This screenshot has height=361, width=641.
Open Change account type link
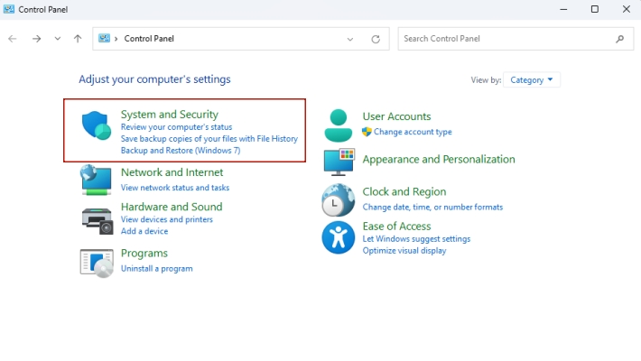413,132
